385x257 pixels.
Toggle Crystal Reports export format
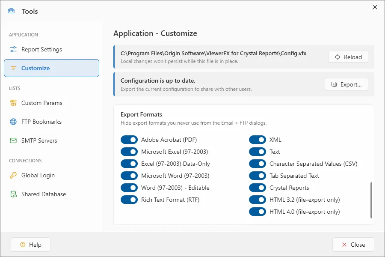click(x=258, y=188)
